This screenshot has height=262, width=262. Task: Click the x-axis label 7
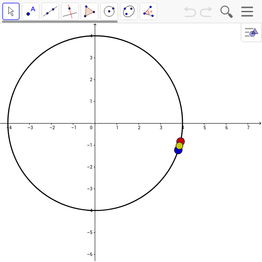(x=248, y=128)
